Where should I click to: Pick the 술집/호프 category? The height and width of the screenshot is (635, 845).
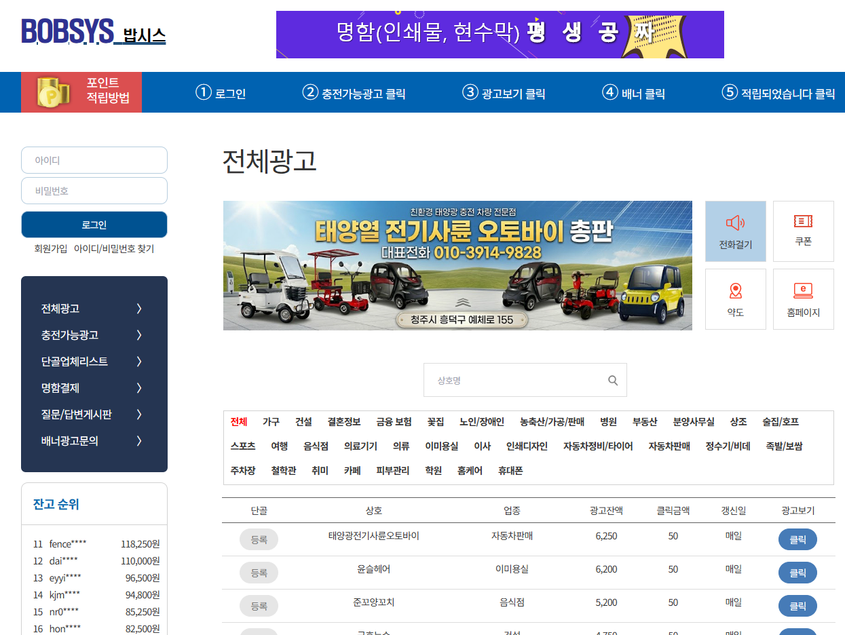(x=781, y=422)
